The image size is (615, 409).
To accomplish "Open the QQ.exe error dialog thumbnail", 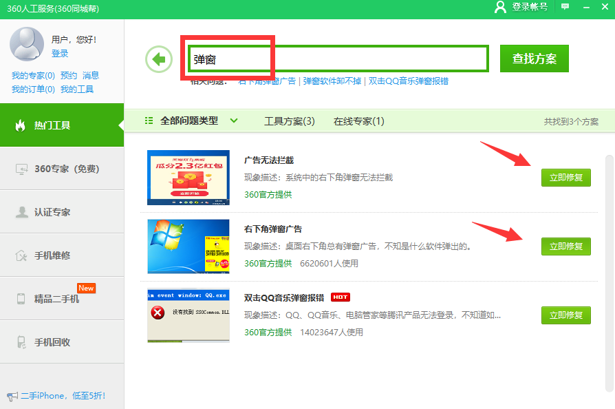I will (x=188, y=316).
